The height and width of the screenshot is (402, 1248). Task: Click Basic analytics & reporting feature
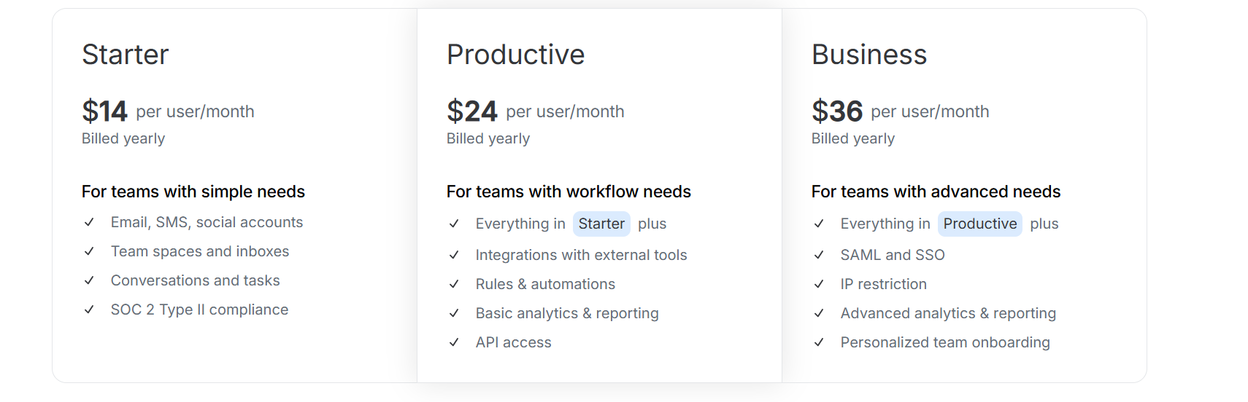coord(566,313)
